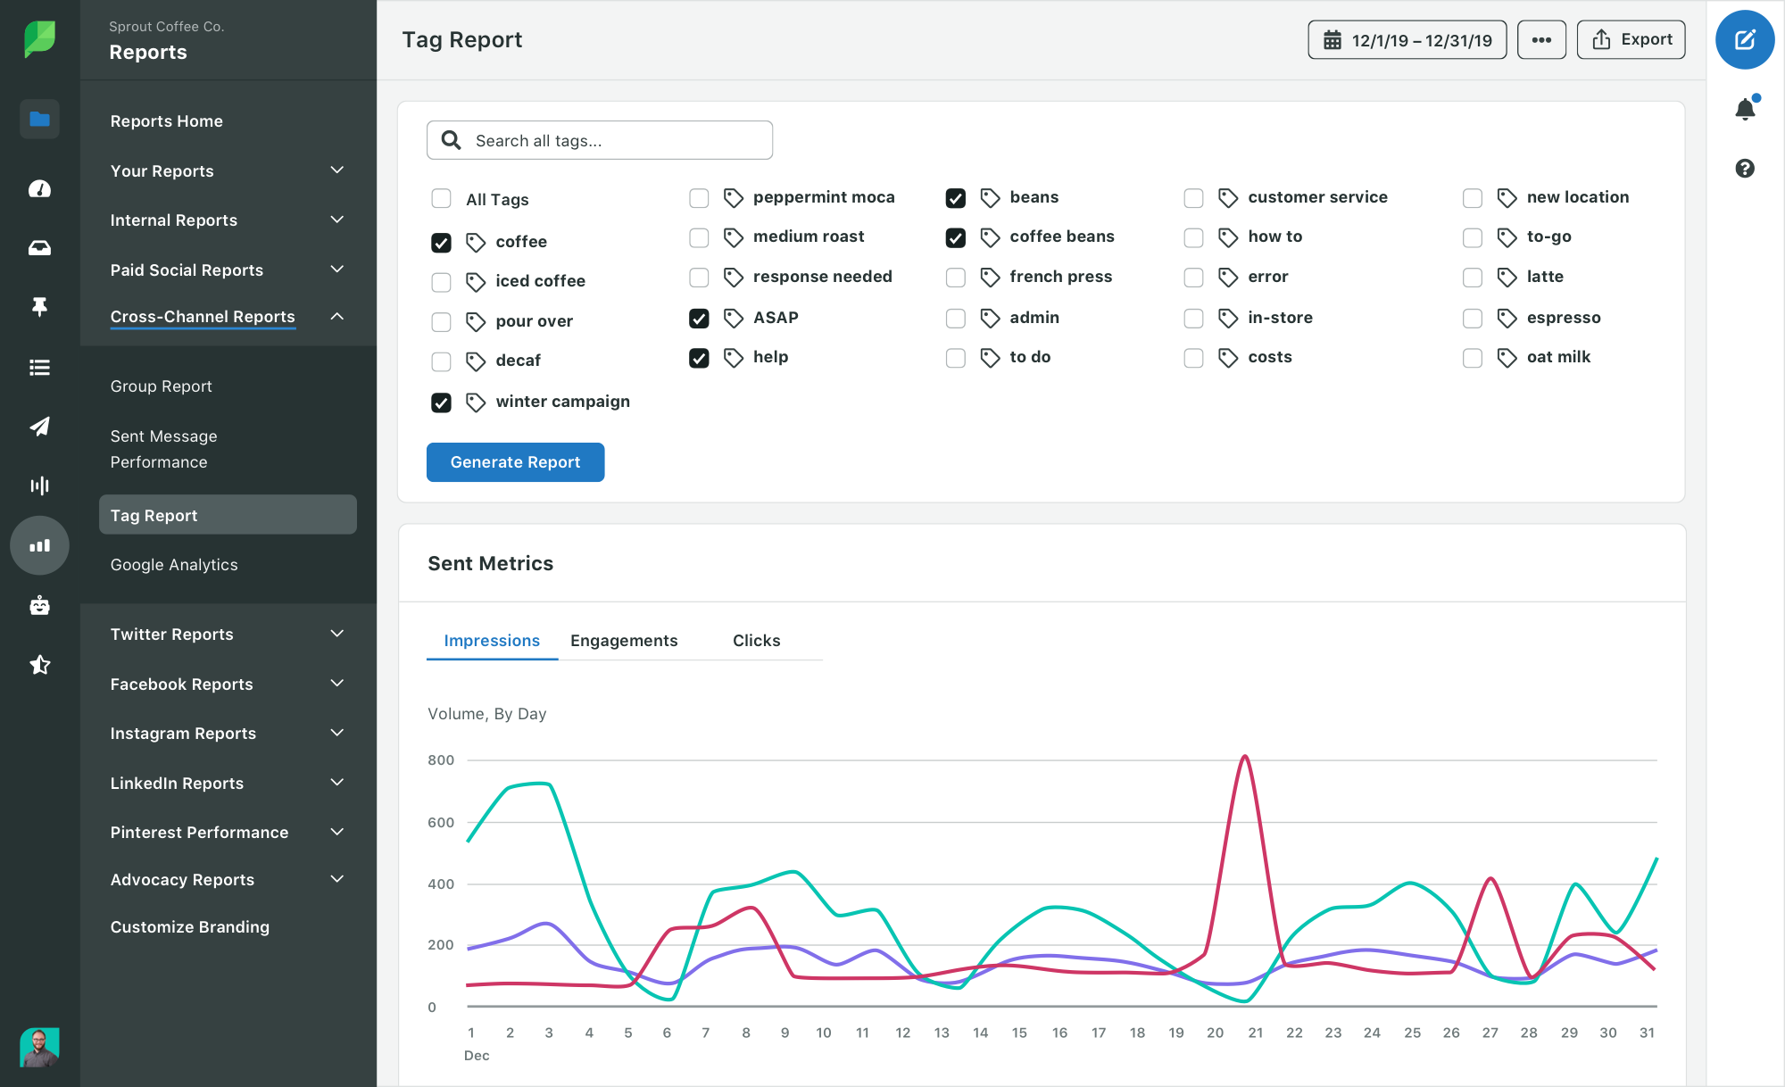Open the help question mark icon
This screenshot has height=1087, width=1785.
click(1745, 168)
